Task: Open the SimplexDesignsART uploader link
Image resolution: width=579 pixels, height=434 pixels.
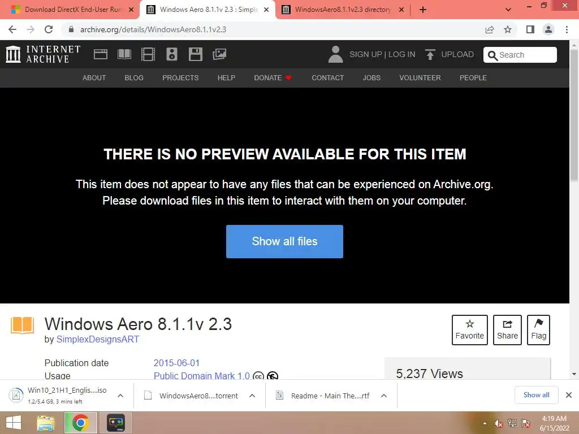Action: point(98,339)
